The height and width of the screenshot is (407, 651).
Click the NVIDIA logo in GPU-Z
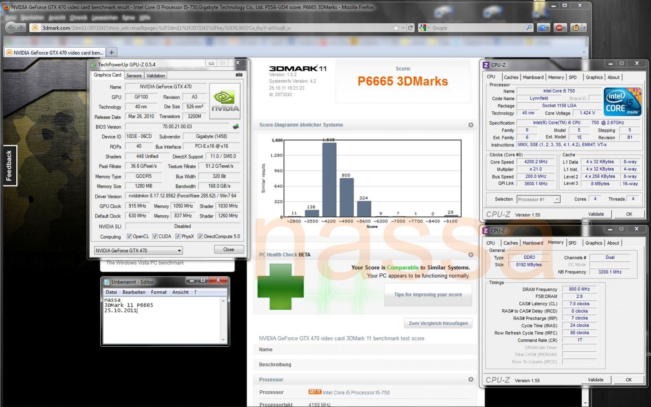tap(225, 101)
